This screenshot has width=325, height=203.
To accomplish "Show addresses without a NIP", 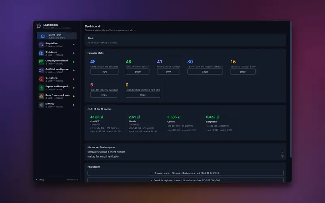I will pos(243,72).
